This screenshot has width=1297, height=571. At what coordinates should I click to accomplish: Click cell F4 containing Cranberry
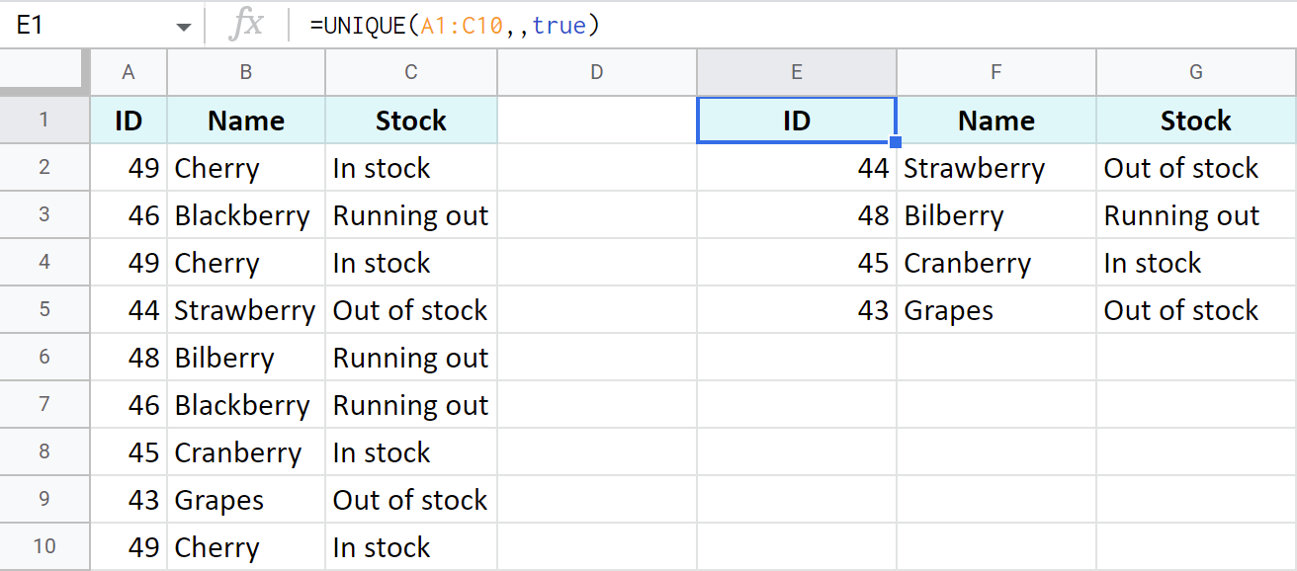click(995, 262)
